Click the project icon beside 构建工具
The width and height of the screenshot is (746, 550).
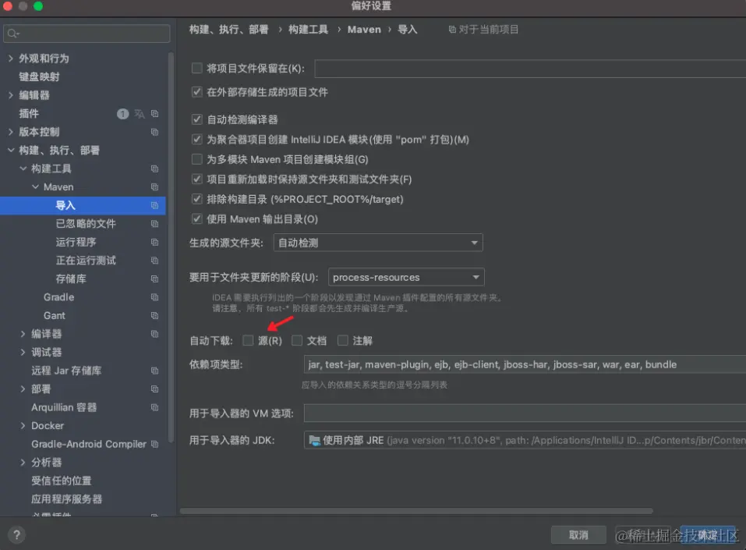(x=154, y=169)
